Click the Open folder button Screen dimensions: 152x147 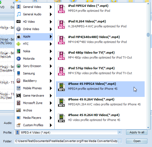(x=137, y=141)
